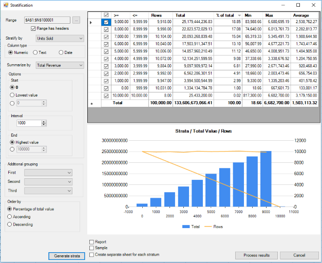Sort by the % of total column header

[228, 15]
